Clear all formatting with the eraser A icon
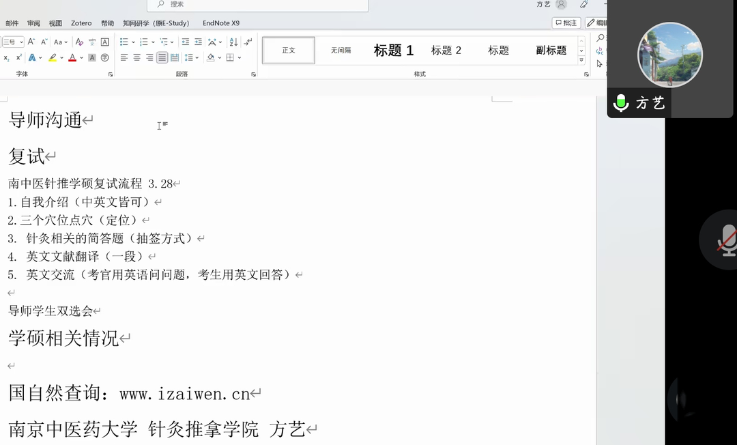 point(79,42)
